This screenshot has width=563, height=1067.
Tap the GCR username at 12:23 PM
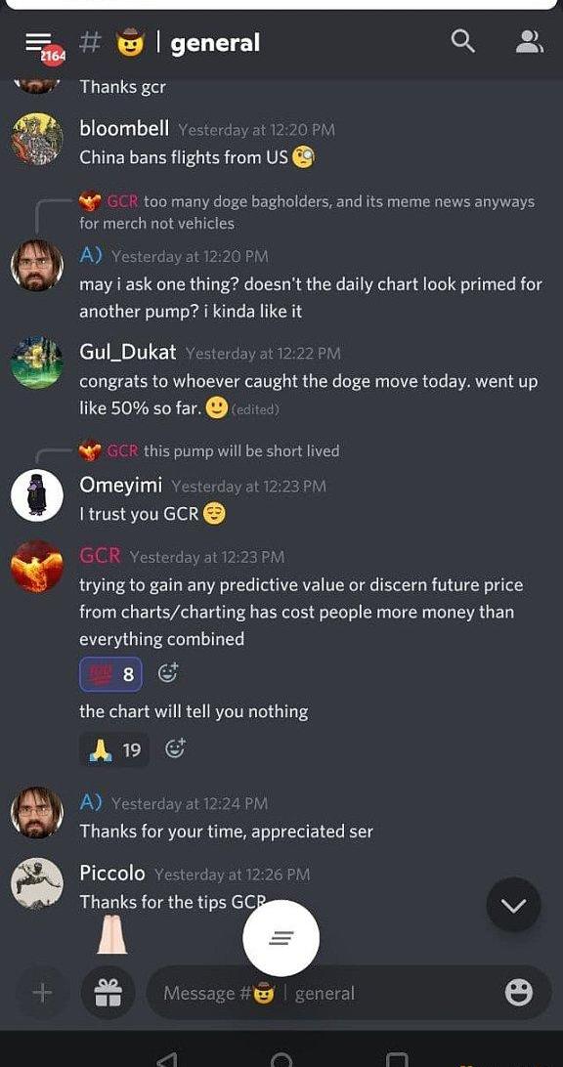click(100, 555)
